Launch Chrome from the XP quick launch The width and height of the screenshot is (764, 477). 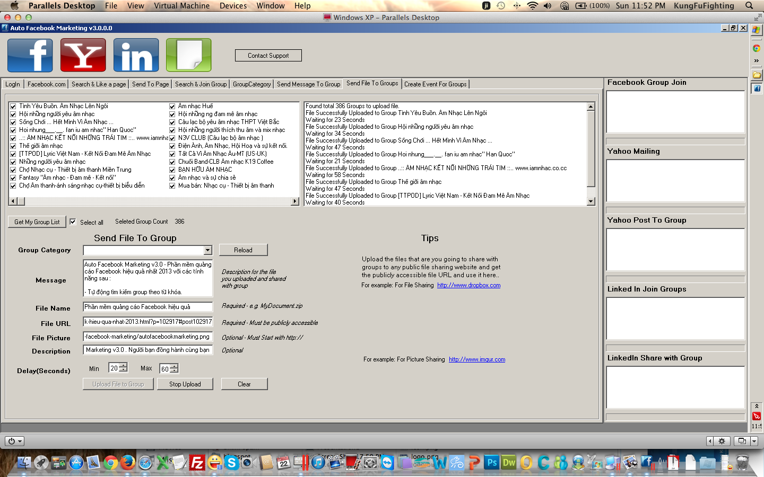tap(757, 48)
